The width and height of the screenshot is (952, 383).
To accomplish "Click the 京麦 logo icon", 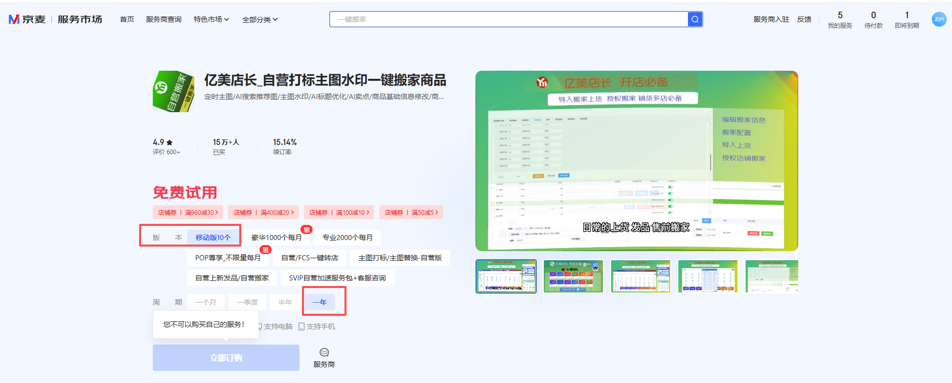I will tap(14, 19).
